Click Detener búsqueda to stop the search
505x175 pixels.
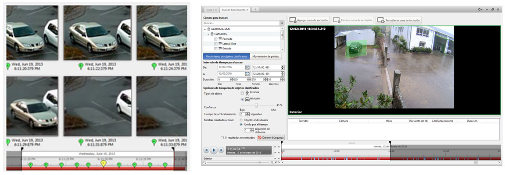coord(271,137)
